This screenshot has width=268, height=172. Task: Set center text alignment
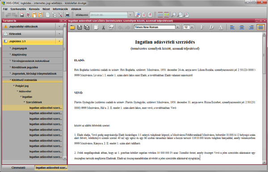point(242,27)
